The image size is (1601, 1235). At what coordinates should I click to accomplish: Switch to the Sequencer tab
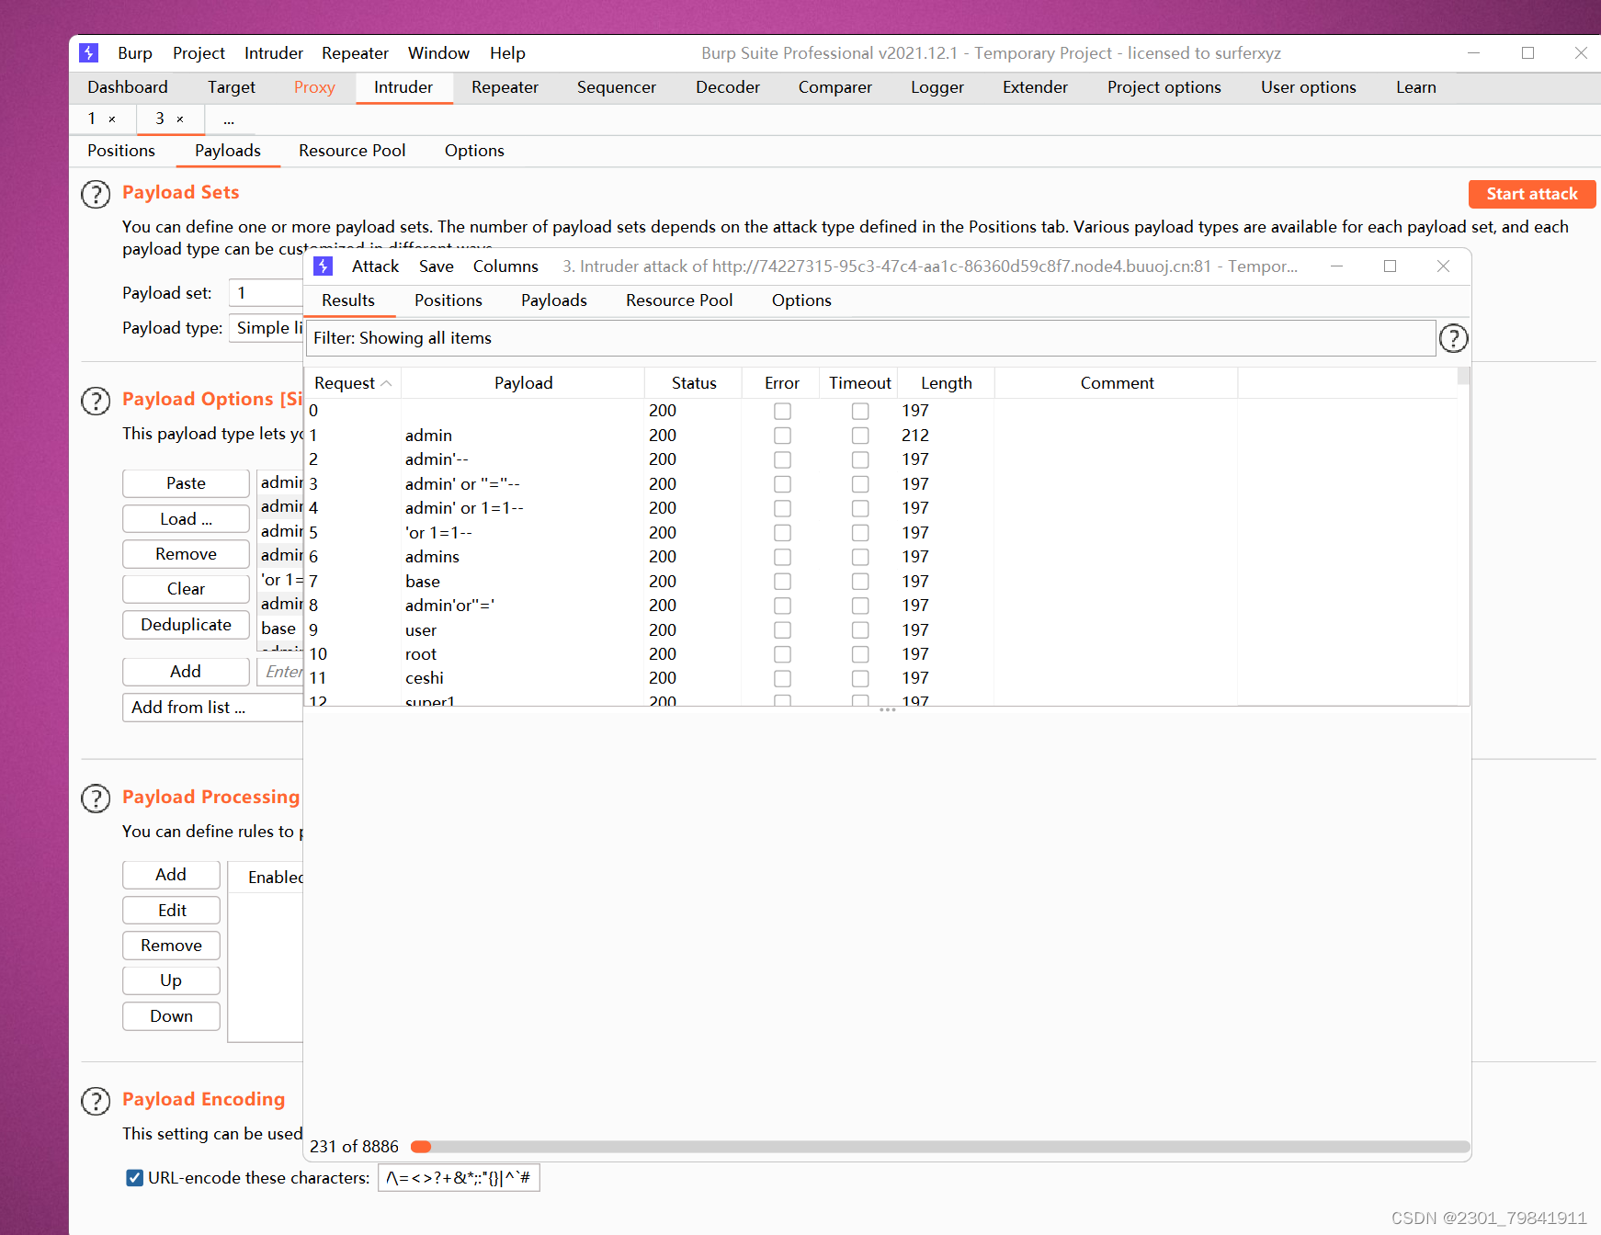[x=616, y=87]
